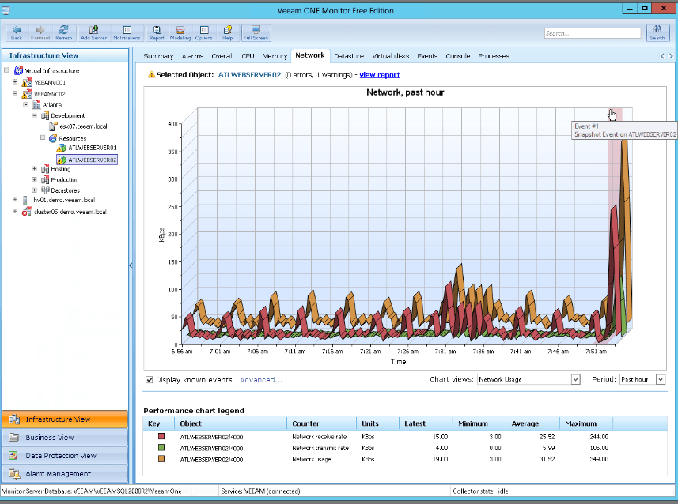
Task: Expand the Hosting tree node
Action: click(34, 169)
